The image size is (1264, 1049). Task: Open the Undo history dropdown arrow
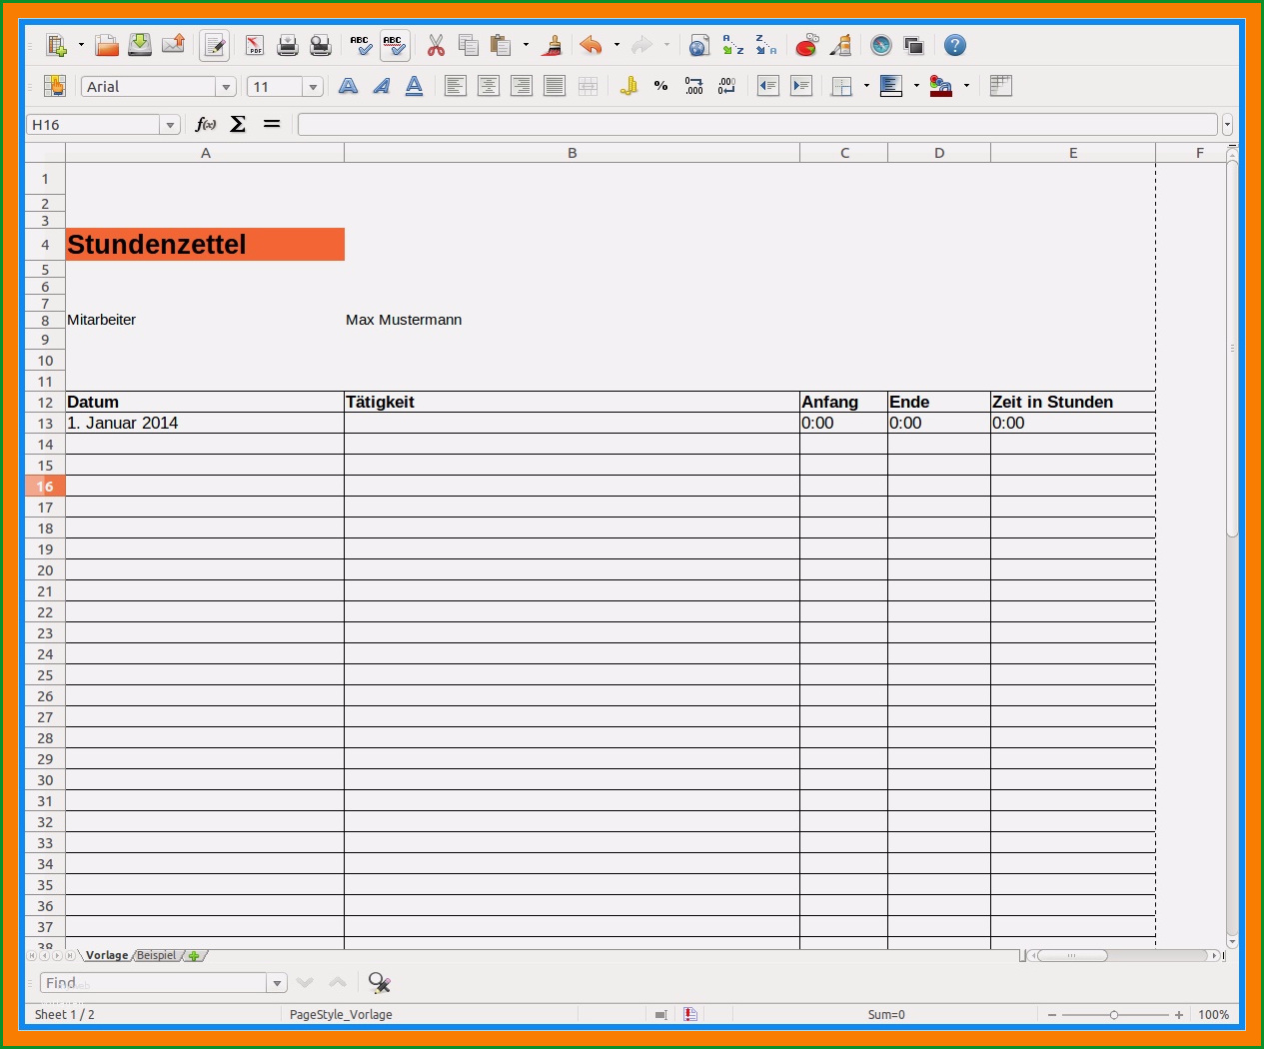point(617,45)
